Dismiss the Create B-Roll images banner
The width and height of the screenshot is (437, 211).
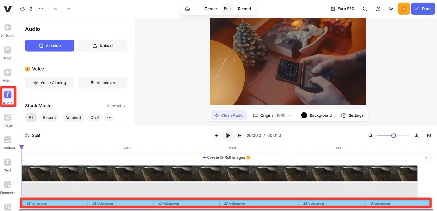tap(426, 157)
